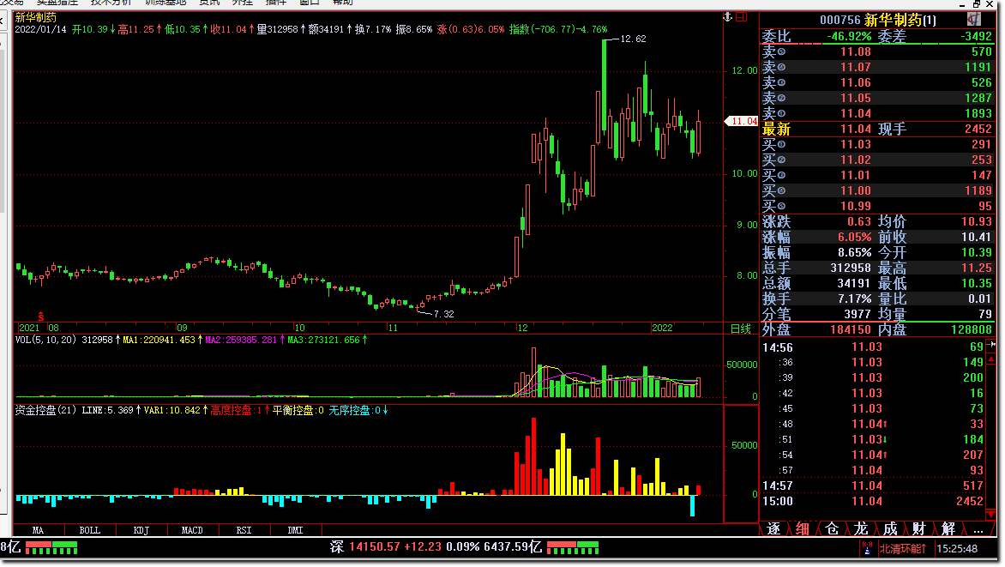This screenshot has width=1005, height=567.
Task: Click the red-green bar indicator after 6437.59亿
Action: pyautogui.click(x=572, y=548)
